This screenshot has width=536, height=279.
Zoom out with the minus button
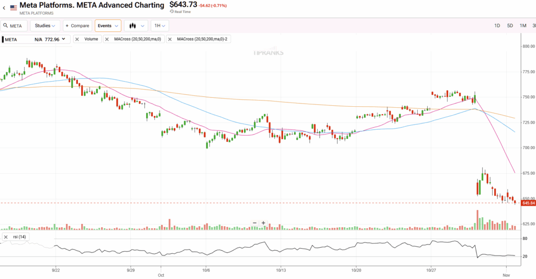tap(254, 223)
